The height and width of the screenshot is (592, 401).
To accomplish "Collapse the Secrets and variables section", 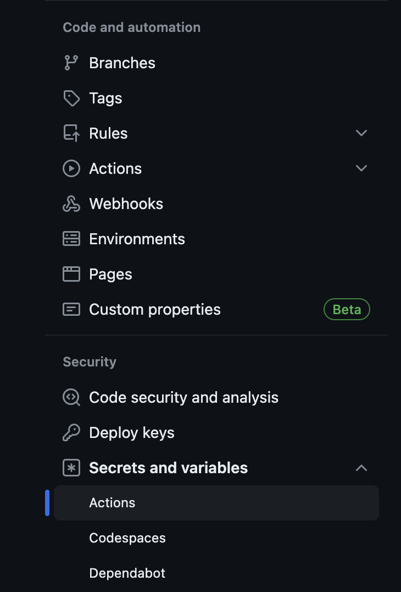I will [361, 468].
